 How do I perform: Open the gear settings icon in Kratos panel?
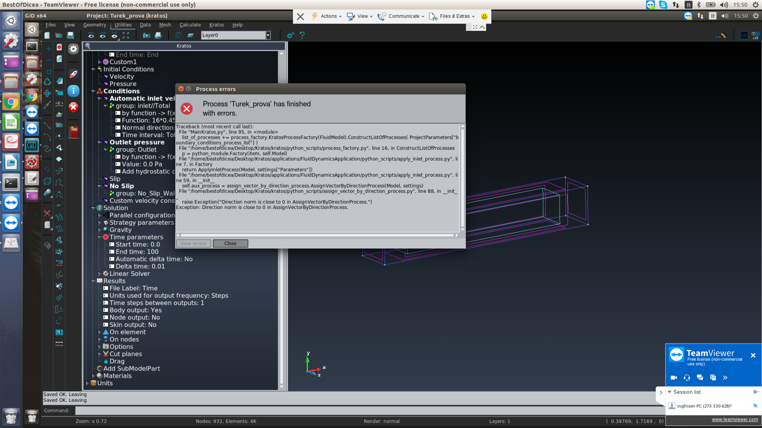coord(73,49)
